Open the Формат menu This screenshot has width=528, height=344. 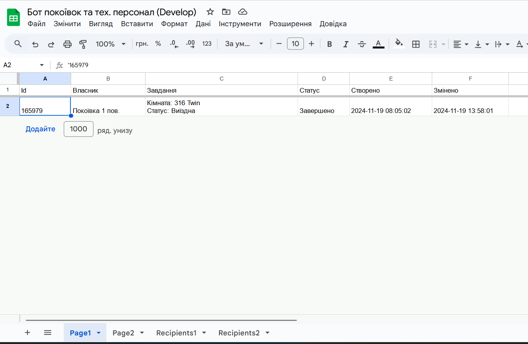174,24
